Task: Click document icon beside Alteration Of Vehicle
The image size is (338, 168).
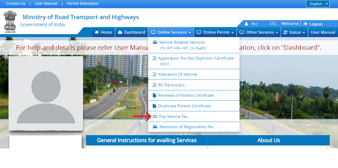Action: [154, 74]
